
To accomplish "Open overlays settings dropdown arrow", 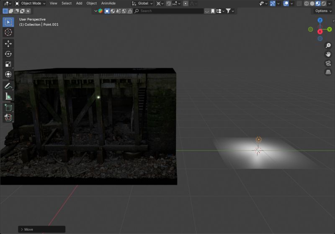I will (291, 3).
